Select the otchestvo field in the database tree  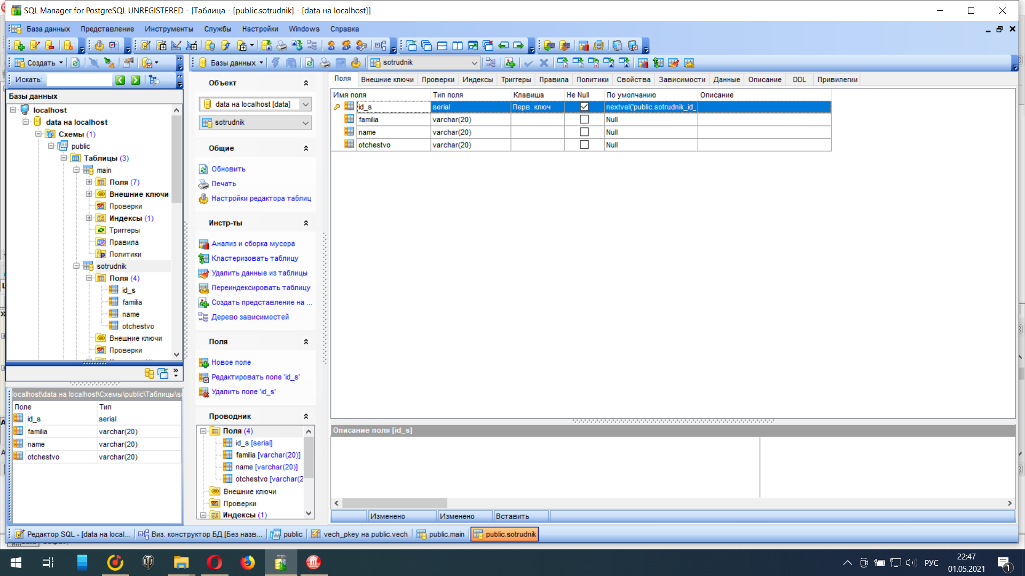click(x=138, y=326)
